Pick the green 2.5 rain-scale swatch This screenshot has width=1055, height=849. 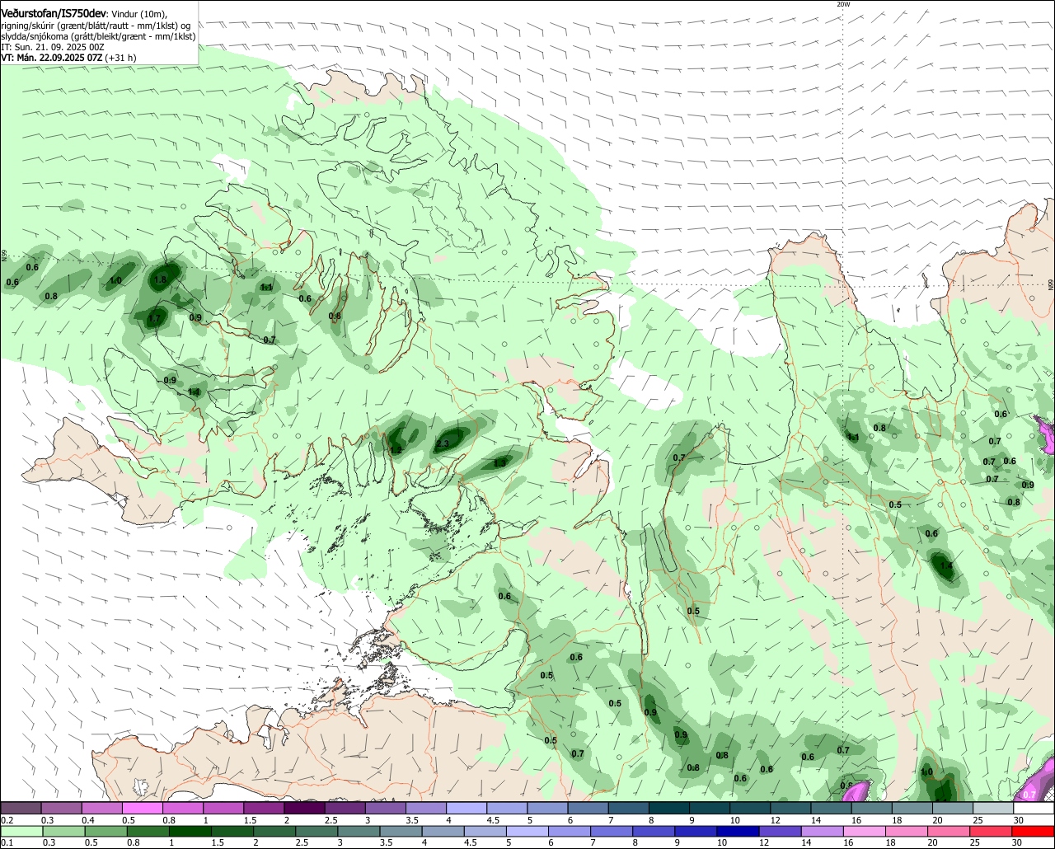point(316,831)
